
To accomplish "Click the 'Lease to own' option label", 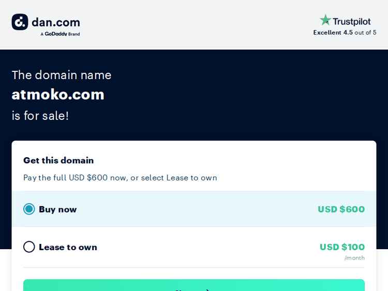I will tap(68, 247).
